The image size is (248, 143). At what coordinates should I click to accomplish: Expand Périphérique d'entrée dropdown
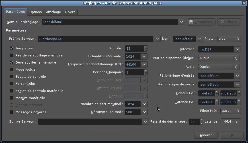pos(237,76)
